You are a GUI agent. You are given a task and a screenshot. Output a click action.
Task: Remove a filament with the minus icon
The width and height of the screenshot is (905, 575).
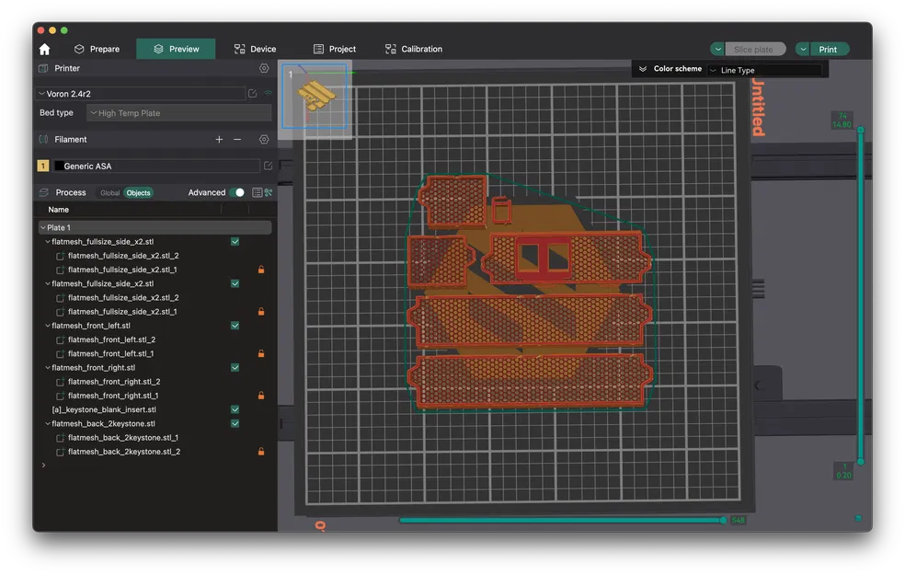[237, 140]
